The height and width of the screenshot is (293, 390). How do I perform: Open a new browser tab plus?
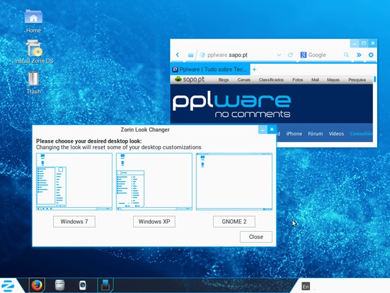click(254, 70)
